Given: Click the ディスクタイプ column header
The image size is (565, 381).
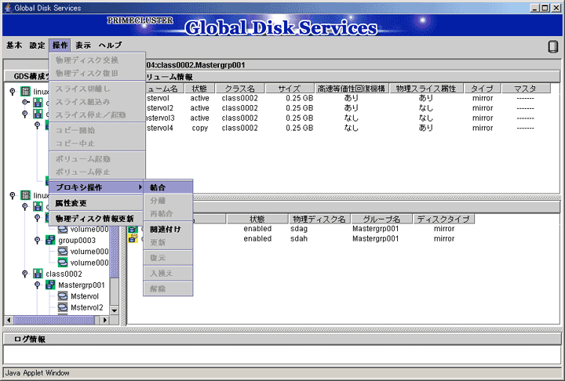Looking at the screenshot, I should click(444, 219).
